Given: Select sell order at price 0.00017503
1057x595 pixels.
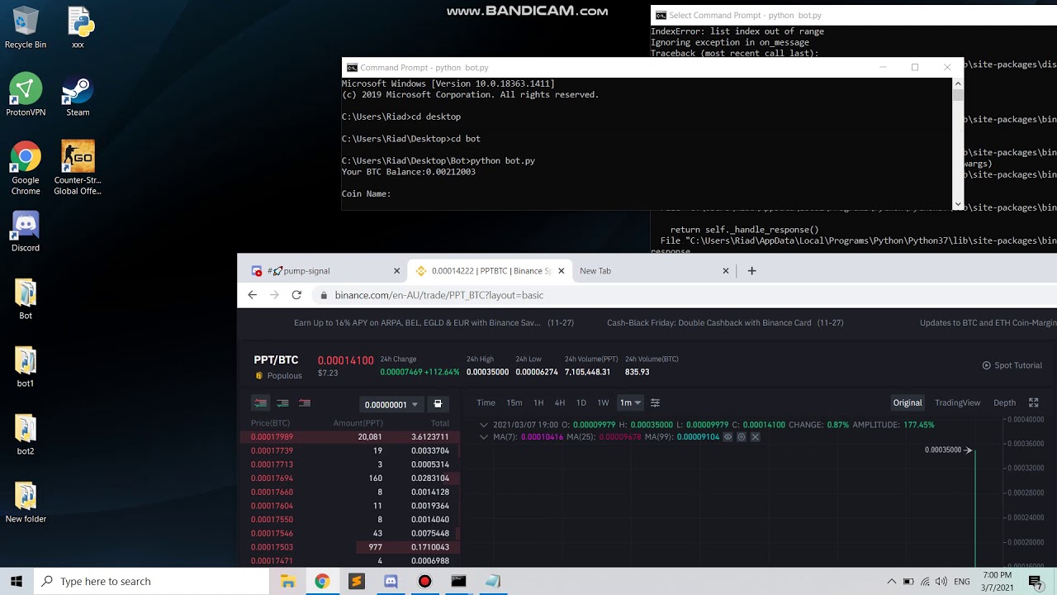Looking at the screenshot, I should click(350, 547).
